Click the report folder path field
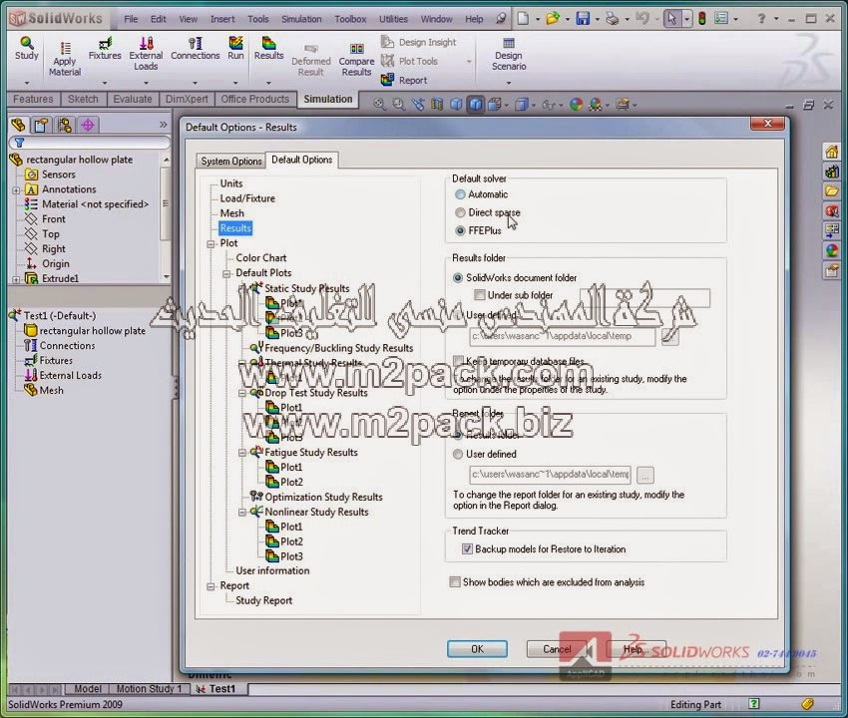848x718 pixels. click(550, 475)
